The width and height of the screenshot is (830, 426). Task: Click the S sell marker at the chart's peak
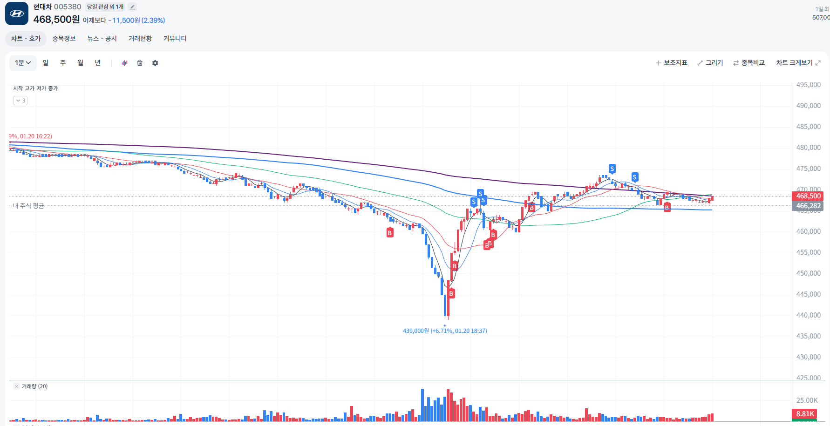coord(612,169)
